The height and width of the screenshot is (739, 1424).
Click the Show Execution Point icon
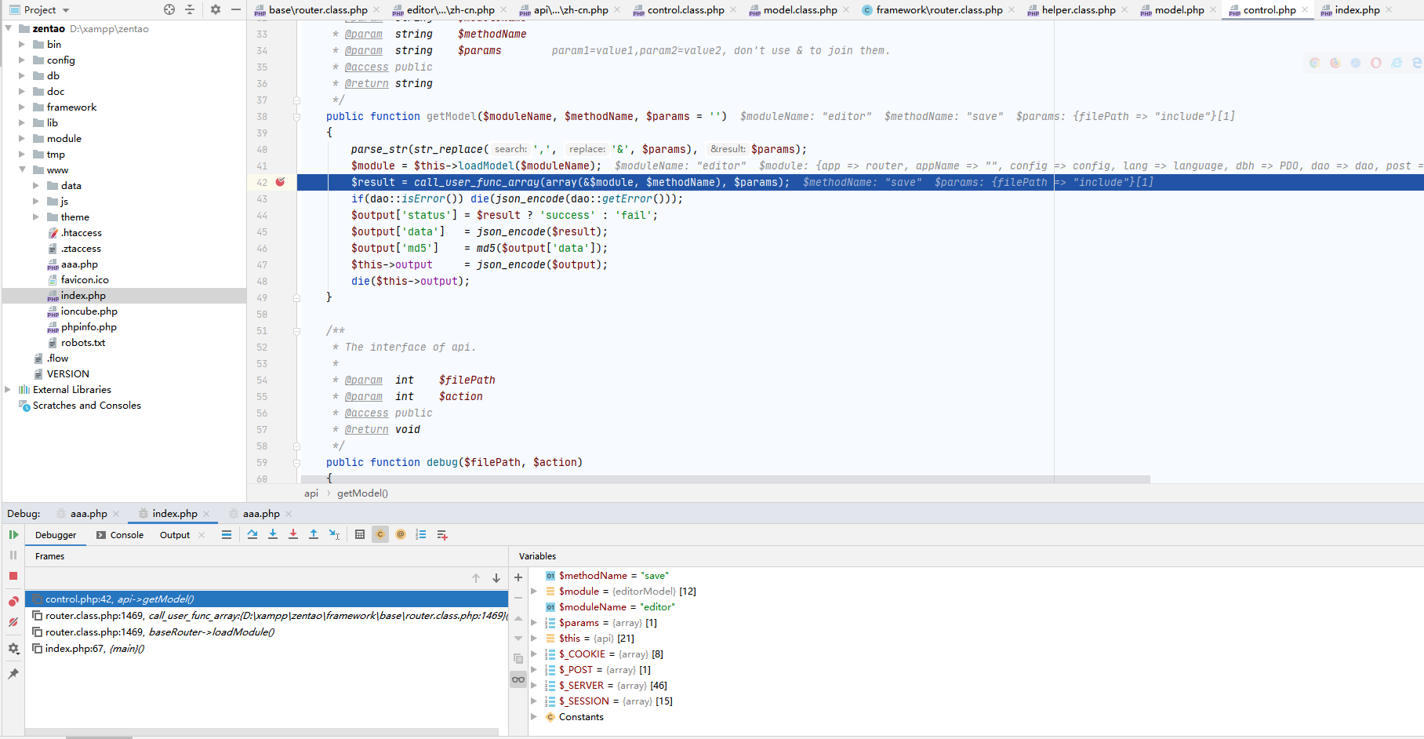tap(227, 535)
